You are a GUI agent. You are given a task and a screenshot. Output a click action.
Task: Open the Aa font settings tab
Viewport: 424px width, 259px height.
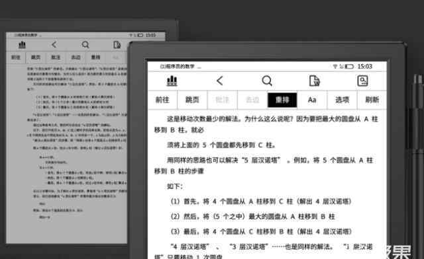pyautogui.click(x=312, y=100)
